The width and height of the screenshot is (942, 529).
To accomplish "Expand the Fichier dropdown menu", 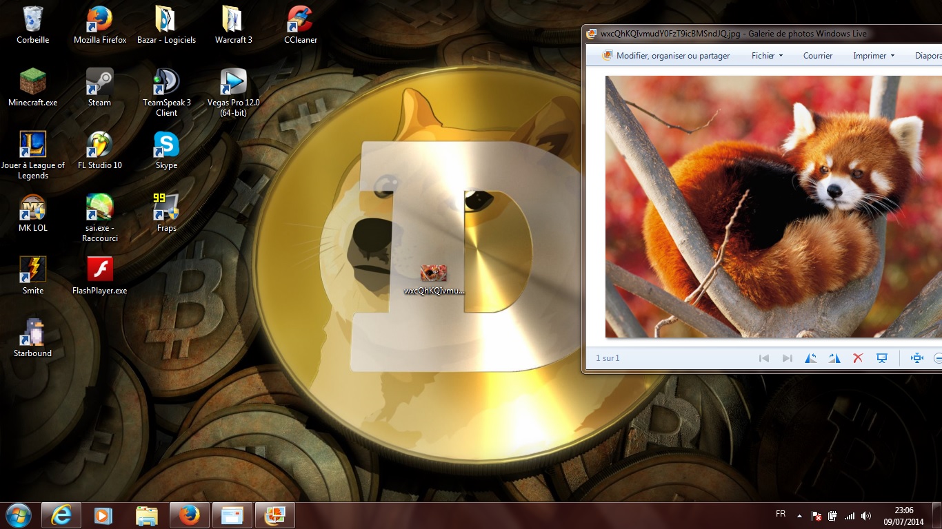I will click(767, 56).
